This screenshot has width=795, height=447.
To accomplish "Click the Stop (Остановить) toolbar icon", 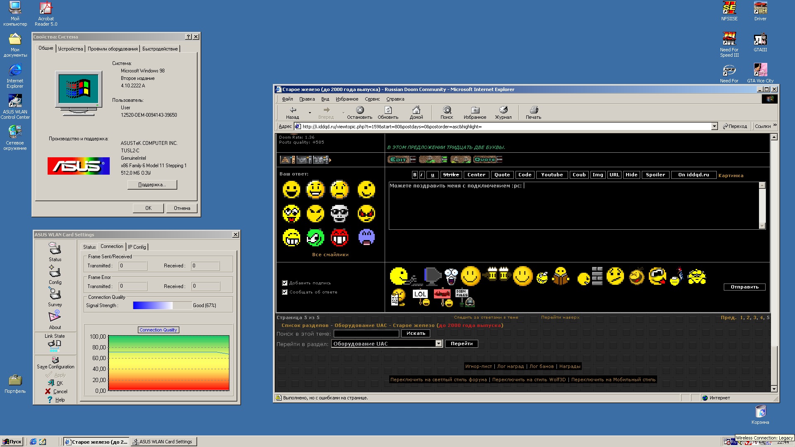I will click(x=359, y=113).
